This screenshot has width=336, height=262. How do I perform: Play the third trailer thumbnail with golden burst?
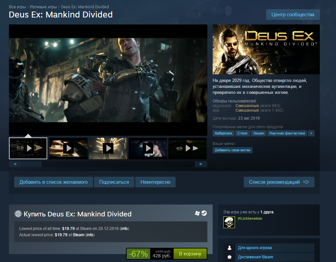[108, 148]
